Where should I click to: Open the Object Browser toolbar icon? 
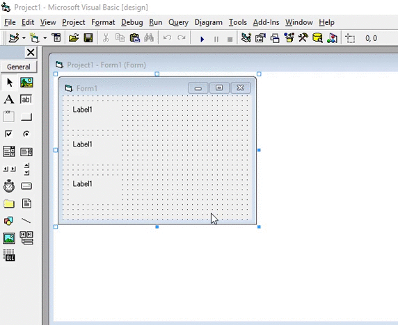pos(289,38)
